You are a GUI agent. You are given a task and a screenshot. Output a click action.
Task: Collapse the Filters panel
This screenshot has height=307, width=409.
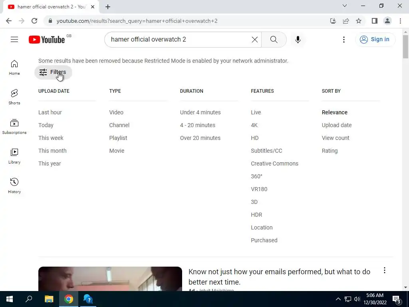point(53,72)
